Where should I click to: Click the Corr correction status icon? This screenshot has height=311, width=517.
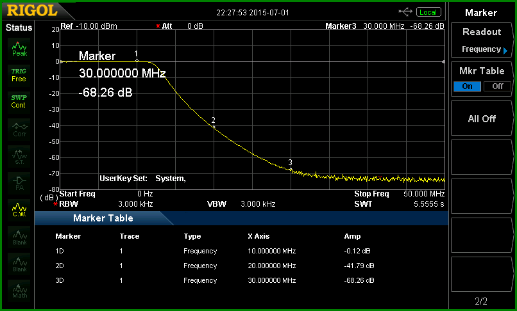[x=19, y=129]
